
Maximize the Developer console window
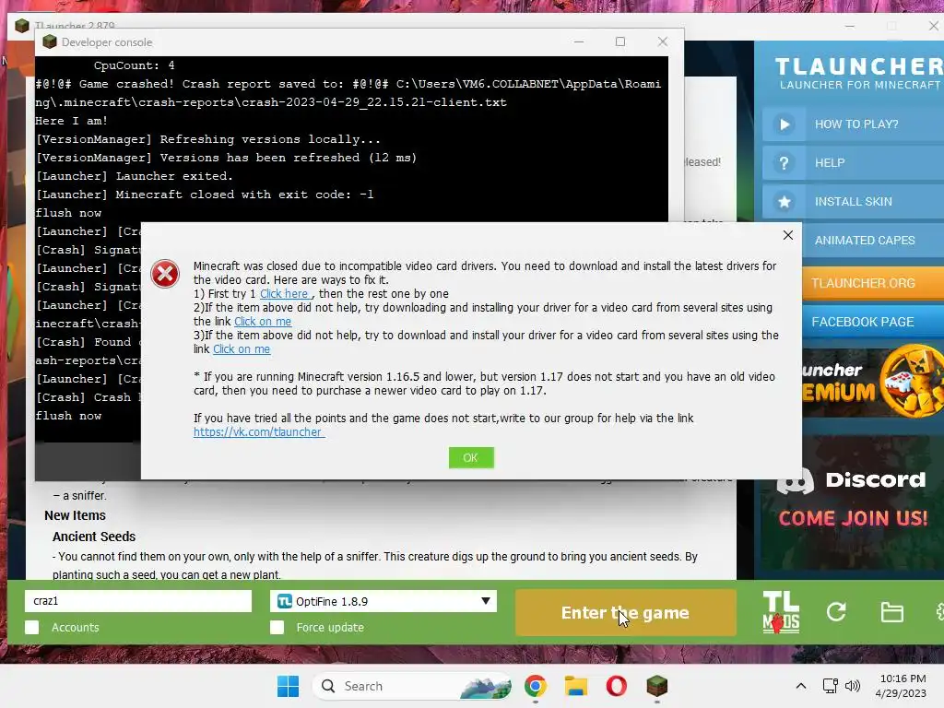pyautogui.click(x=620, y=41)
